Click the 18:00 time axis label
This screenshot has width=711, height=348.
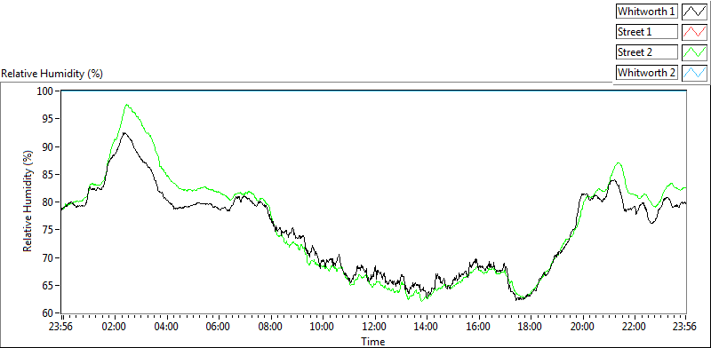(x=531, y=327)
